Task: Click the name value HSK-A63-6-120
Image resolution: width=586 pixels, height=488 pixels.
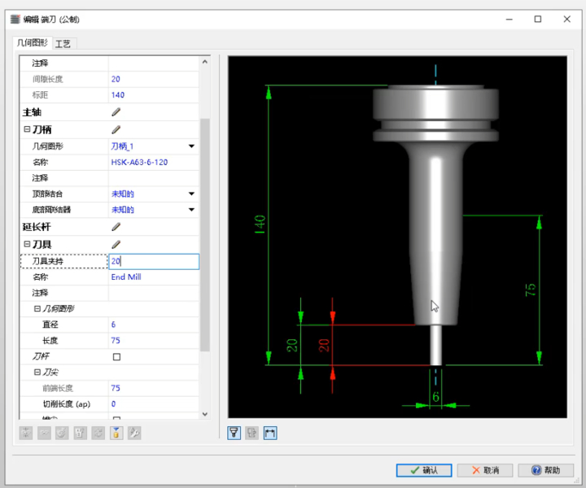Action: coord(139,162)
